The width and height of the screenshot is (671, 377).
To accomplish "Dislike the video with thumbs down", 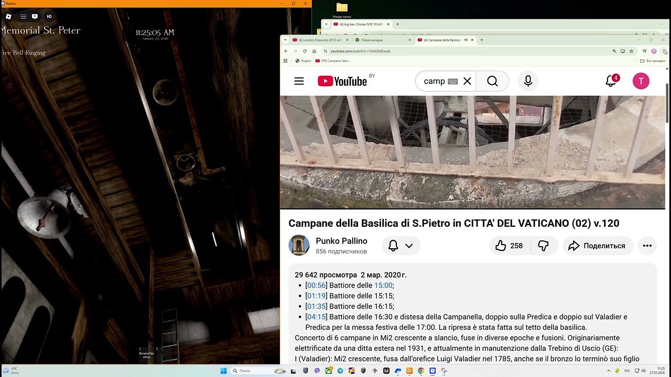I will coord(544,246).
